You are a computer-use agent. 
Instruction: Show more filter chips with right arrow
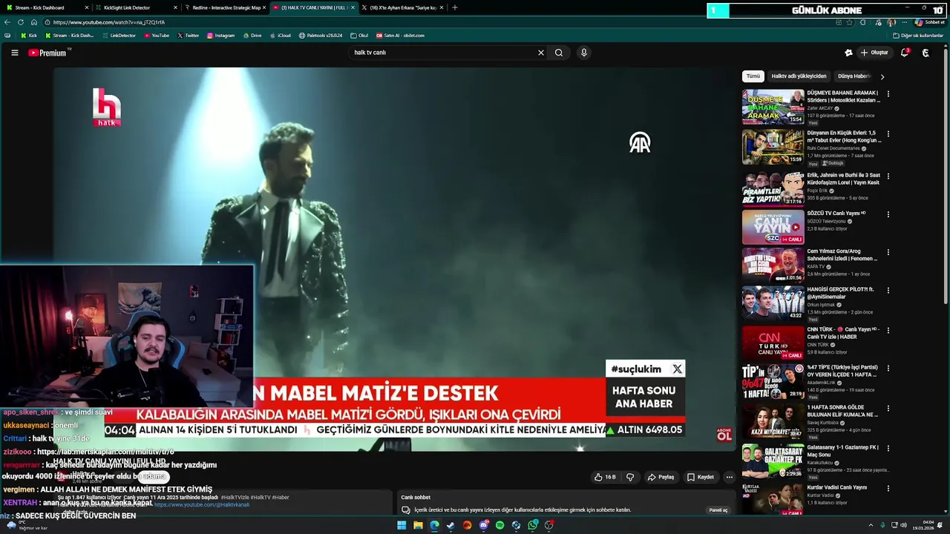(x=882, y=76)
